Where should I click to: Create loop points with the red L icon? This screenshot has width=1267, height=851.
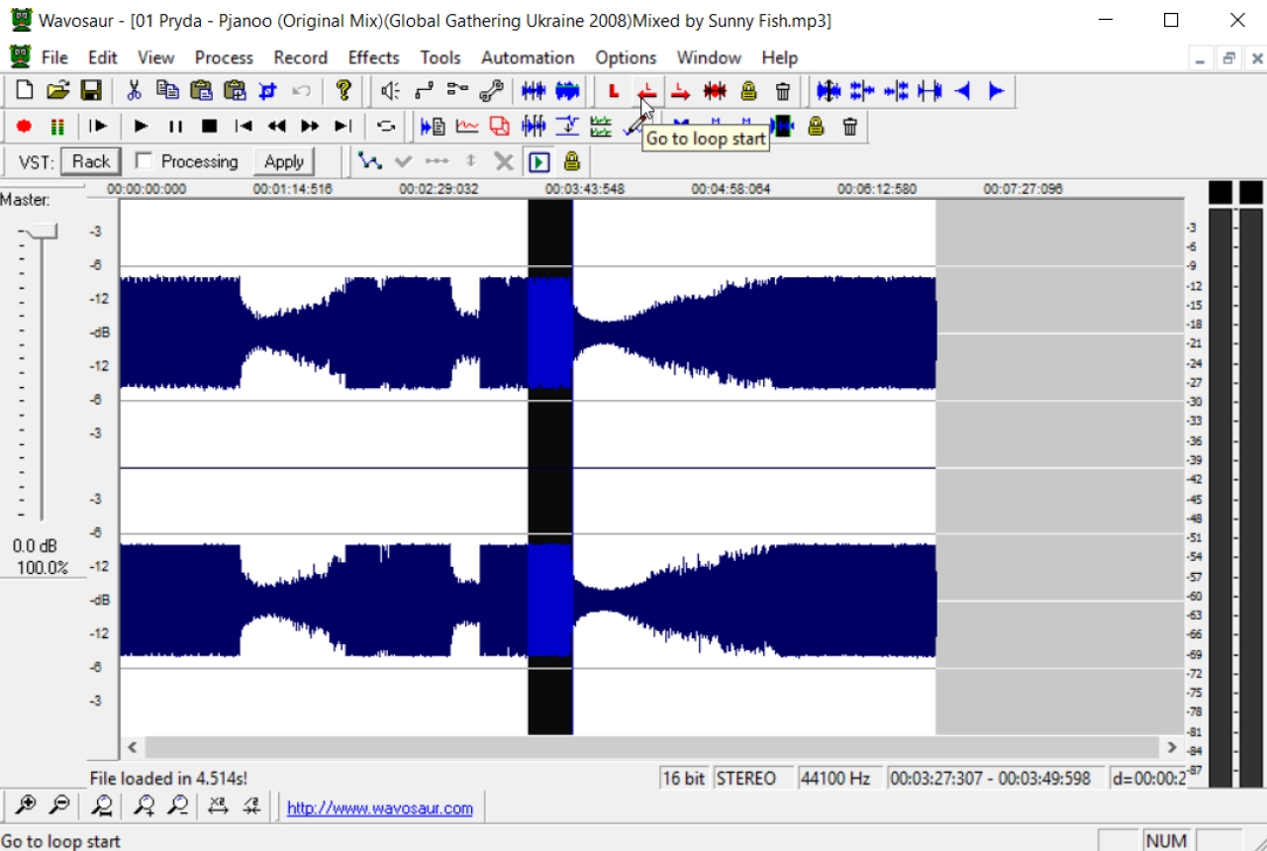614,91
